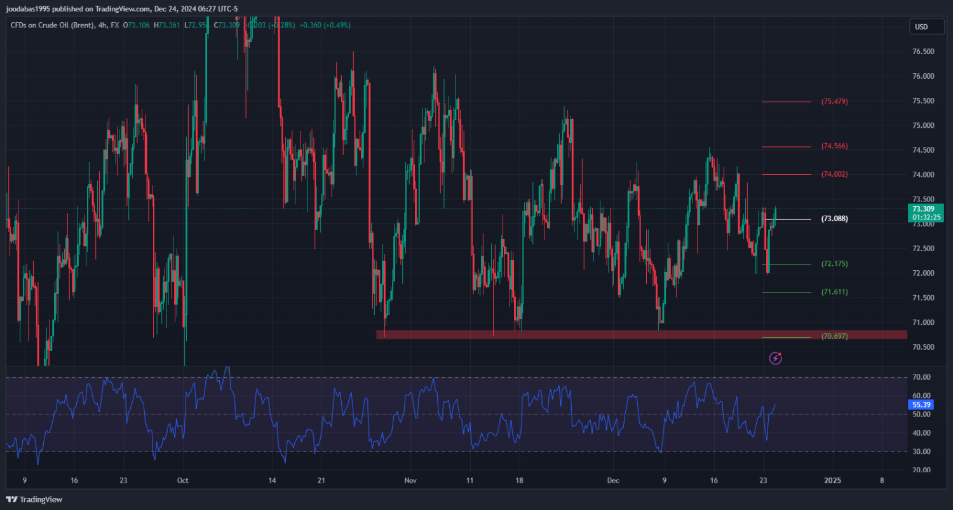Click the Nov label on time axis
Screen dimensions: 953x510
[x=410, y=481]
